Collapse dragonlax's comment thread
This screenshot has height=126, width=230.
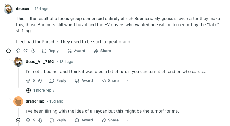tap(18, 120)
